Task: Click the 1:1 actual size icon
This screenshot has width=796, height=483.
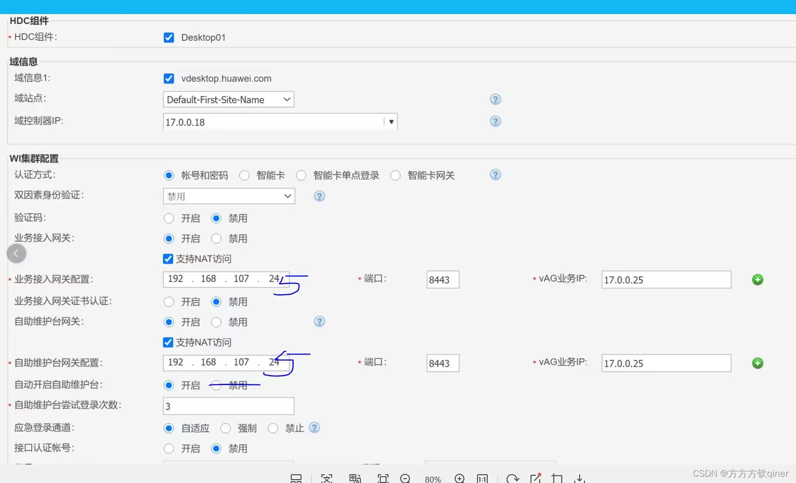Action: [482, 479]
